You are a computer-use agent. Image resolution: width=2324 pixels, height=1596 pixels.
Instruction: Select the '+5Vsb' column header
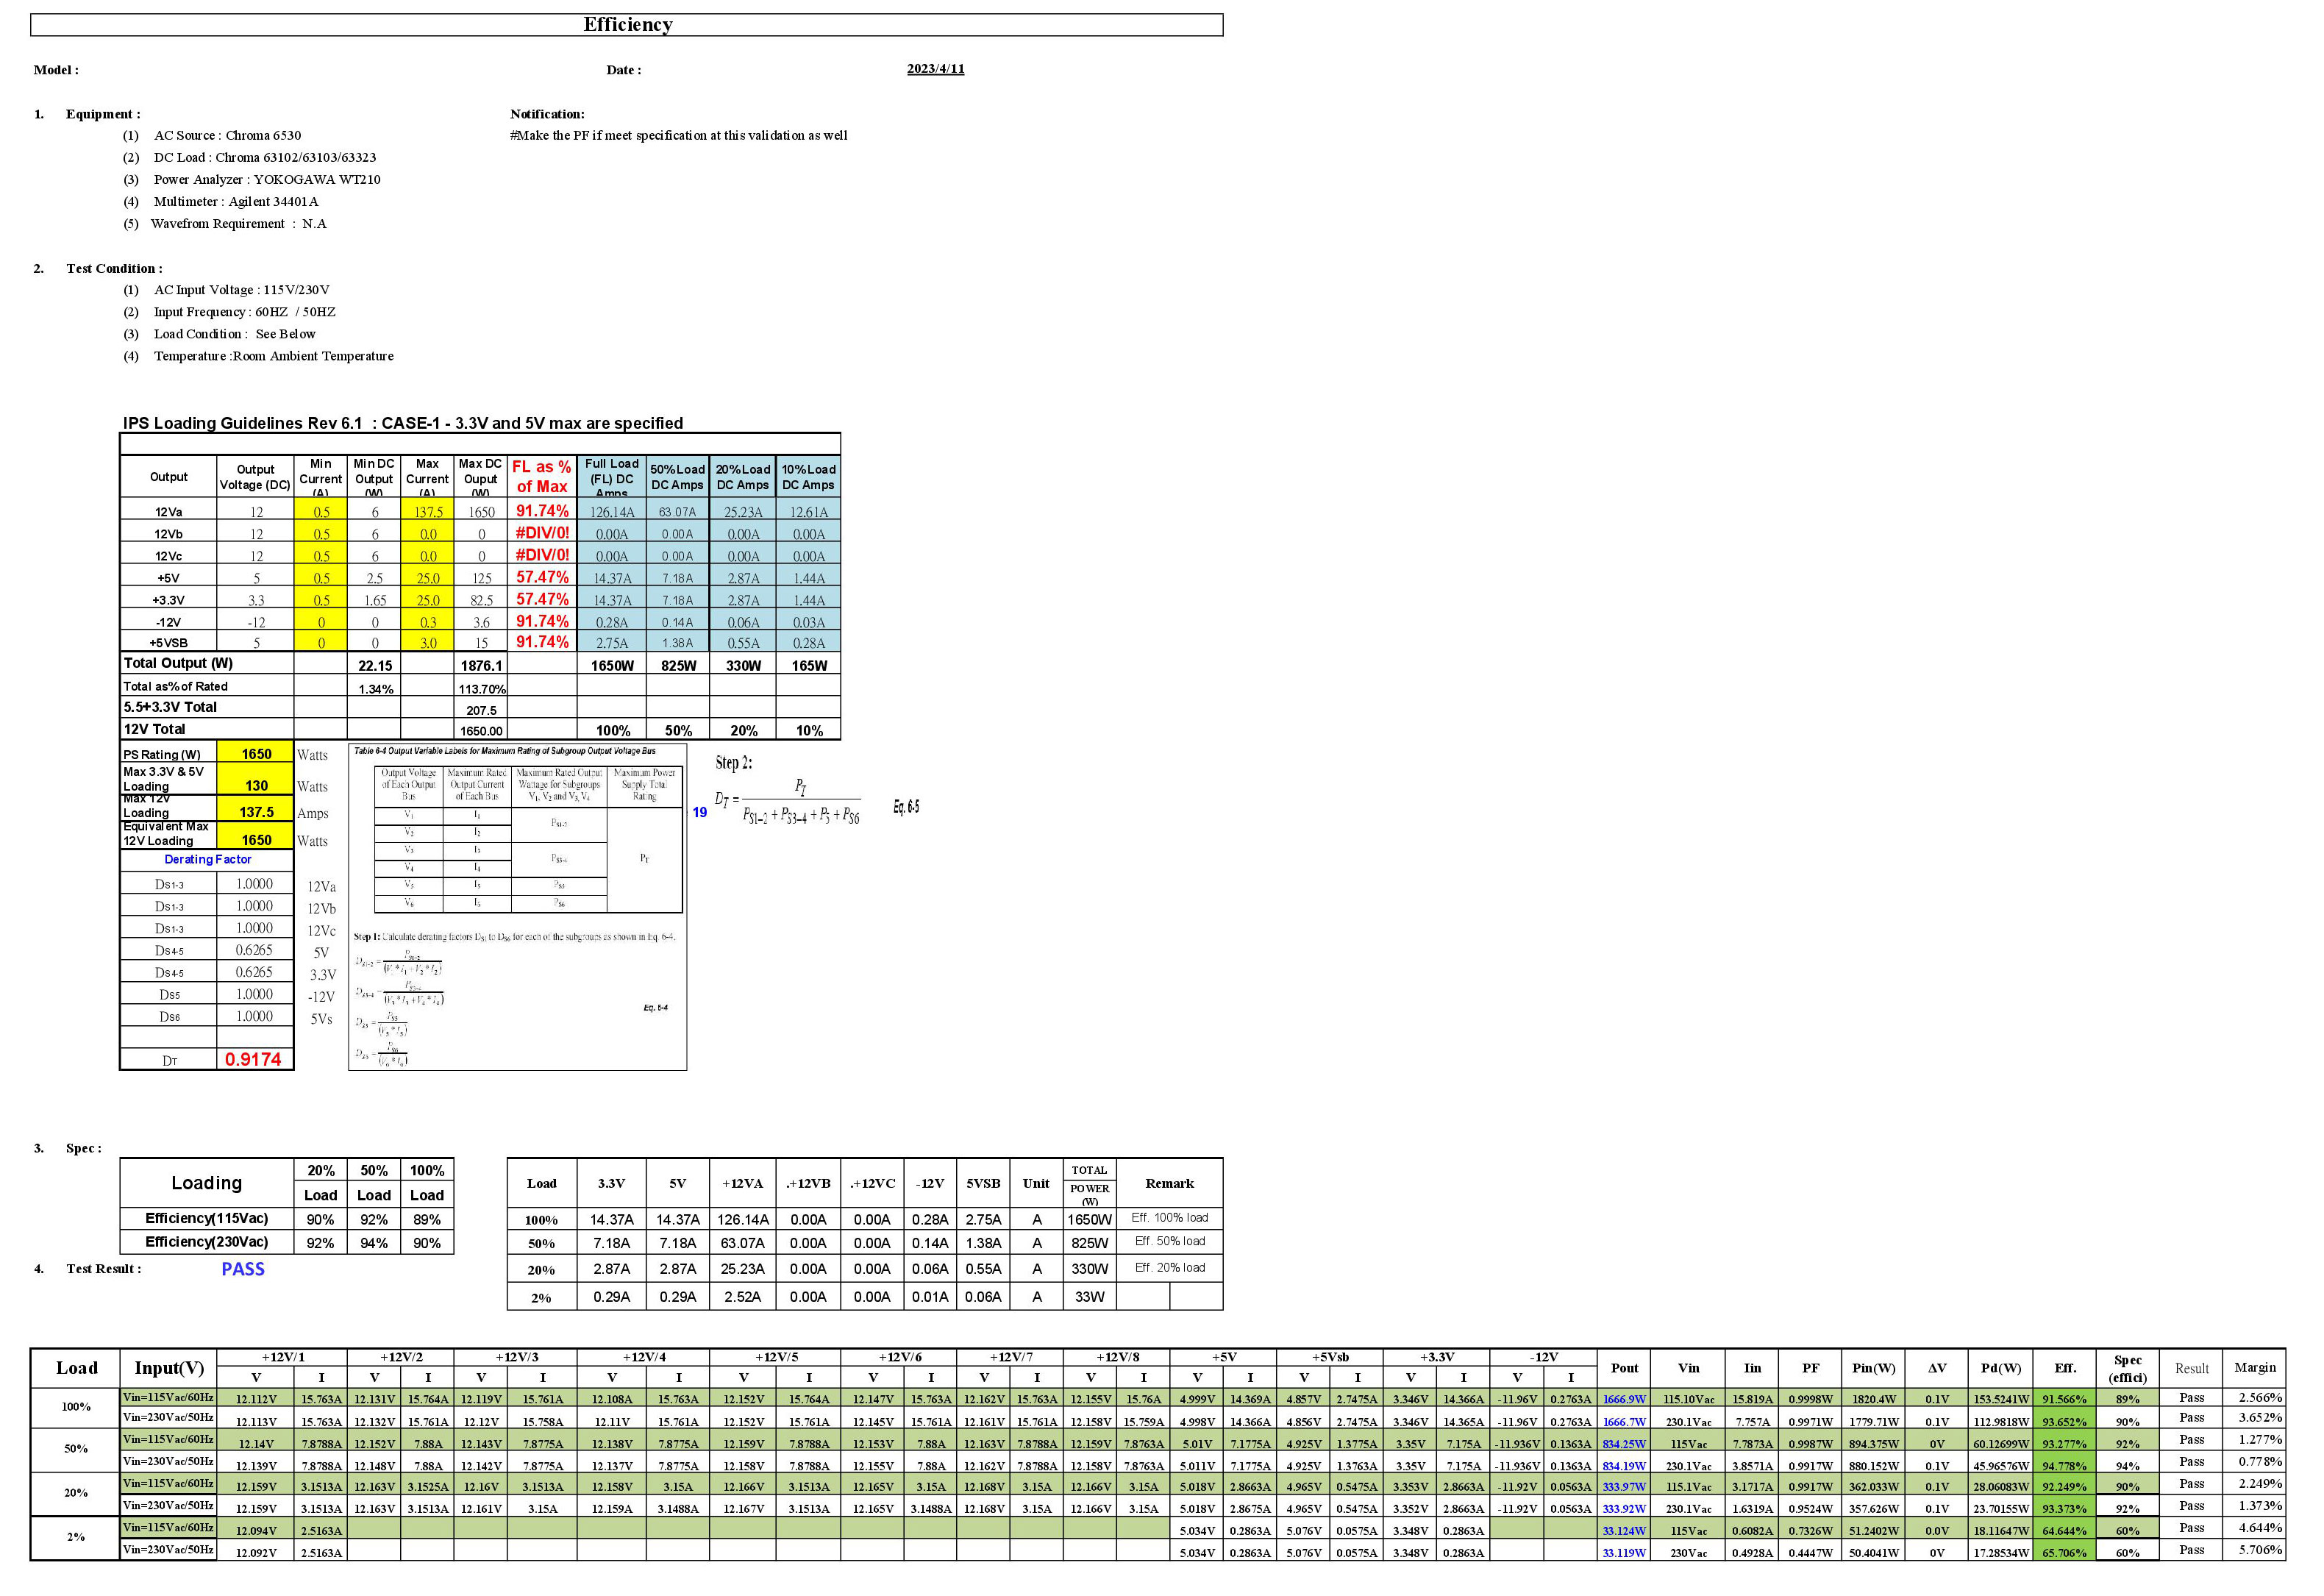(x=1330, y=1358)
